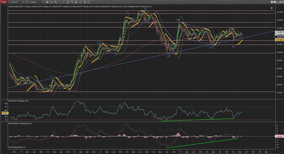Enable the crosshair plus cursor tool
284x154 pixels.
click(64, 2)
